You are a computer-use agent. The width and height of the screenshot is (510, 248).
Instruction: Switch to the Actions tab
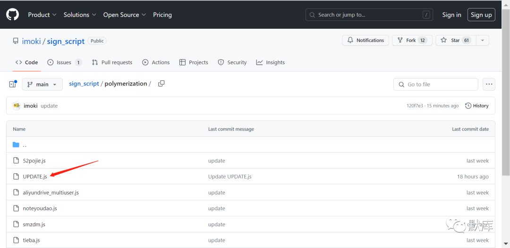coord(156,62)
